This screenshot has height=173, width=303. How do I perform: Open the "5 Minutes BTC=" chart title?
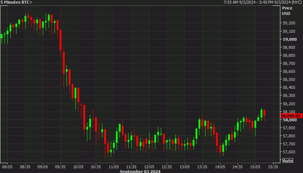tap(16, 2)
